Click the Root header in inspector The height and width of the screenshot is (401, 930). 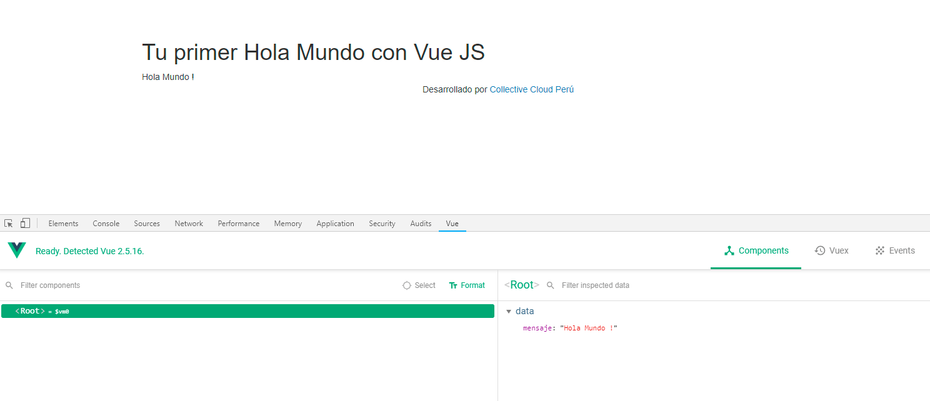coord(522,285)
